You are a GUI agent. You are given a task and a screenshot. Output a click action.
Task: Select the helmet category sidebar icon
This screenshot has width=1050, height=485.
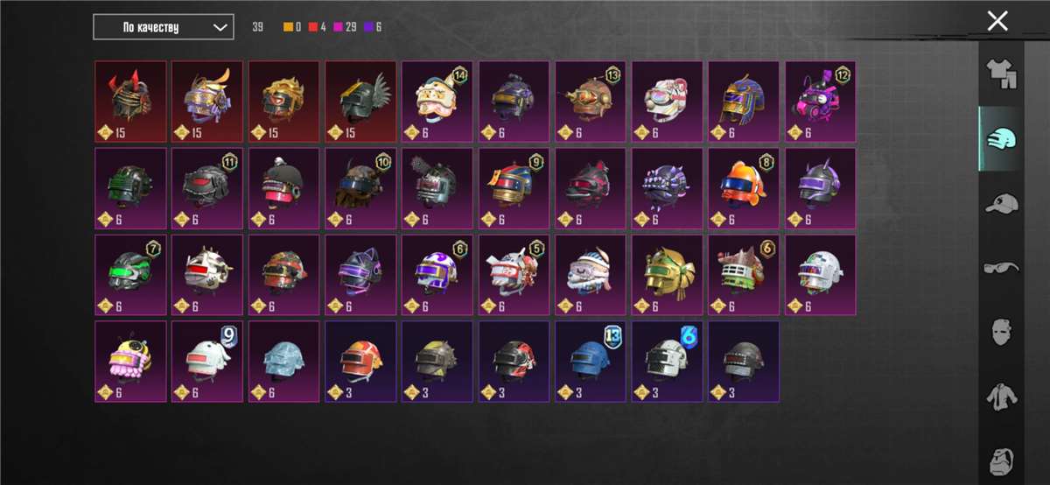(1001, 138)
